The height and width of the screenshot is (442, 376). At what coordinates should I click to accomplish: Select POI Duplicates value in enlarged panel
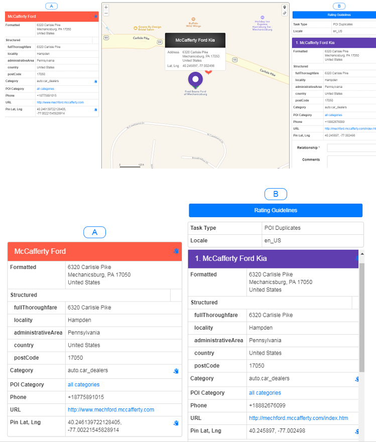click(x=282, y=228)
